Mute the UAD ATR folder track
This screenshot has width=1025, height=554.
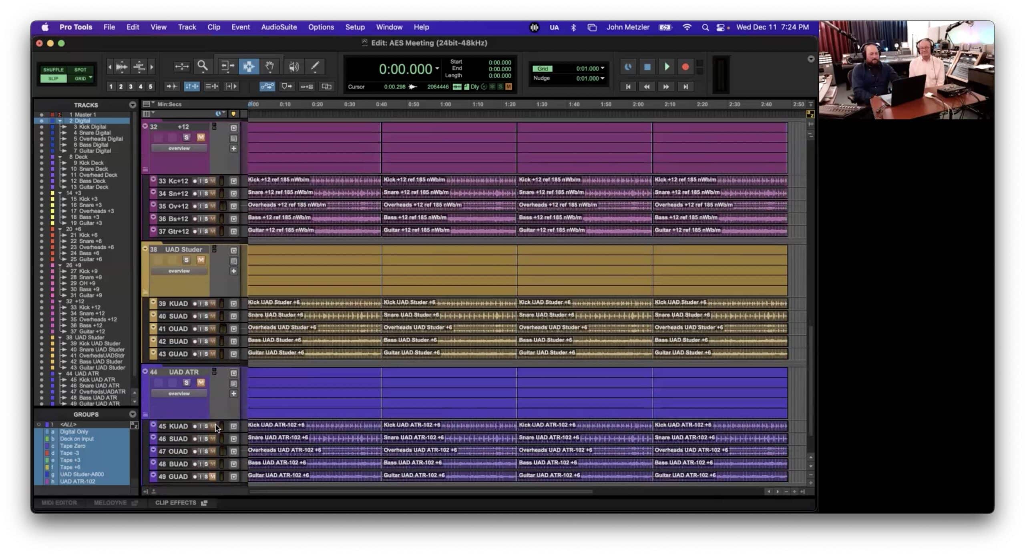[201, 383]
